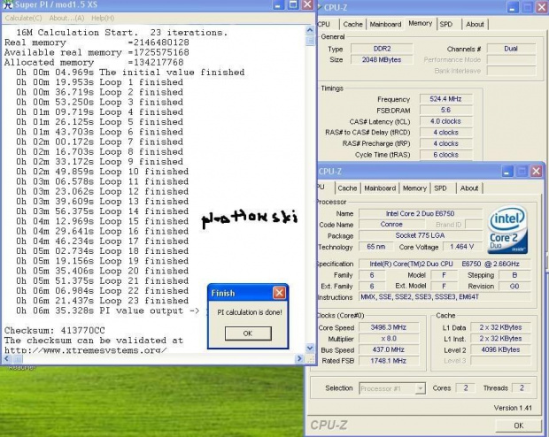The height and width of the screenshot is (437, 549).
Task: Open Memory tab in lower CPU-Z window
Action: tap(414, 188)
